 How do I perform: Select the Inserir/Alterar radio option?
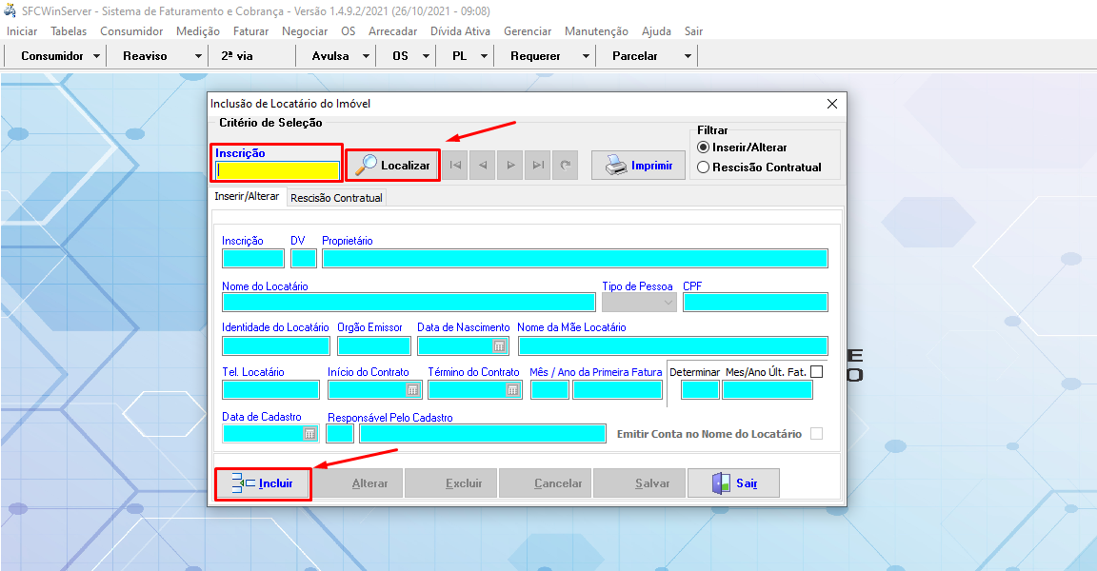[x=704, y=148]
